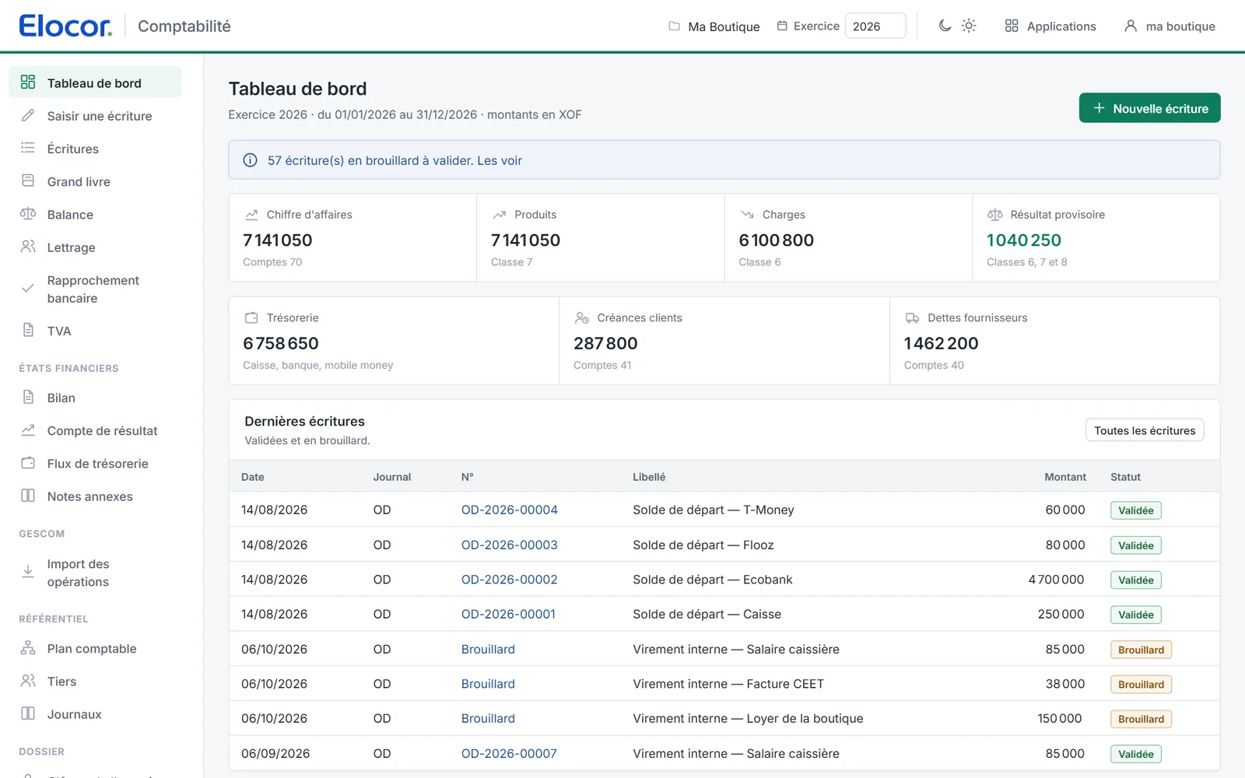Image resolution: width=1245 pixels, height=778 pixels.
Task: Click the Elocor logo
Action: (x=65, y=26)
